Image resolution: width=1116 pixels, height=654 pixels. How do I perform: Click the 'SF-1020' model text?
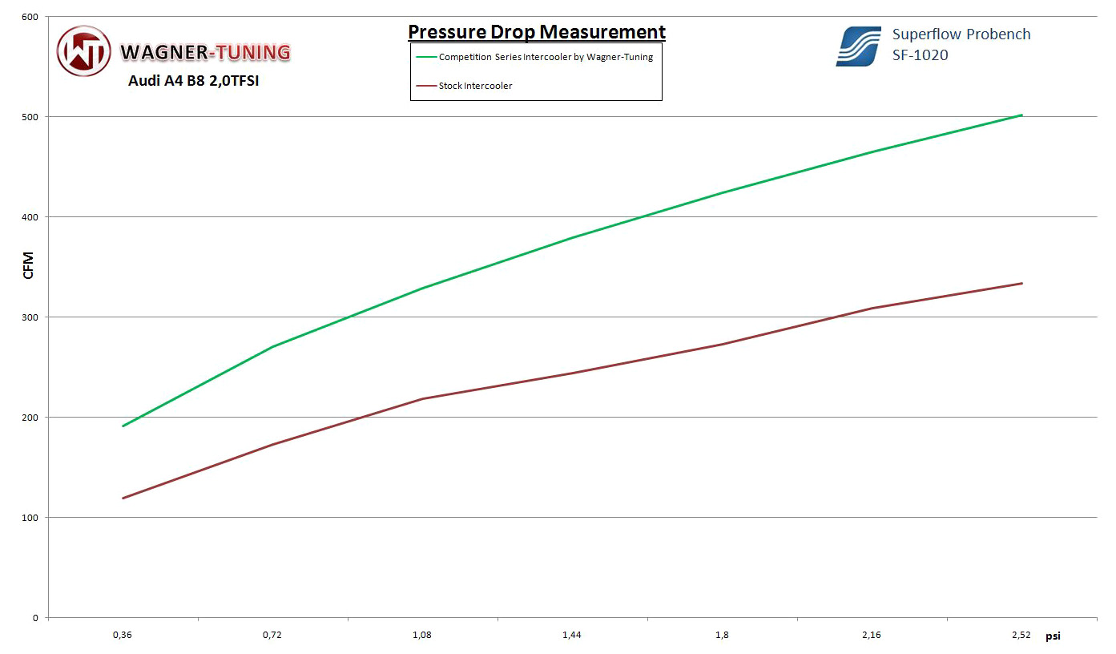point(920,55)
